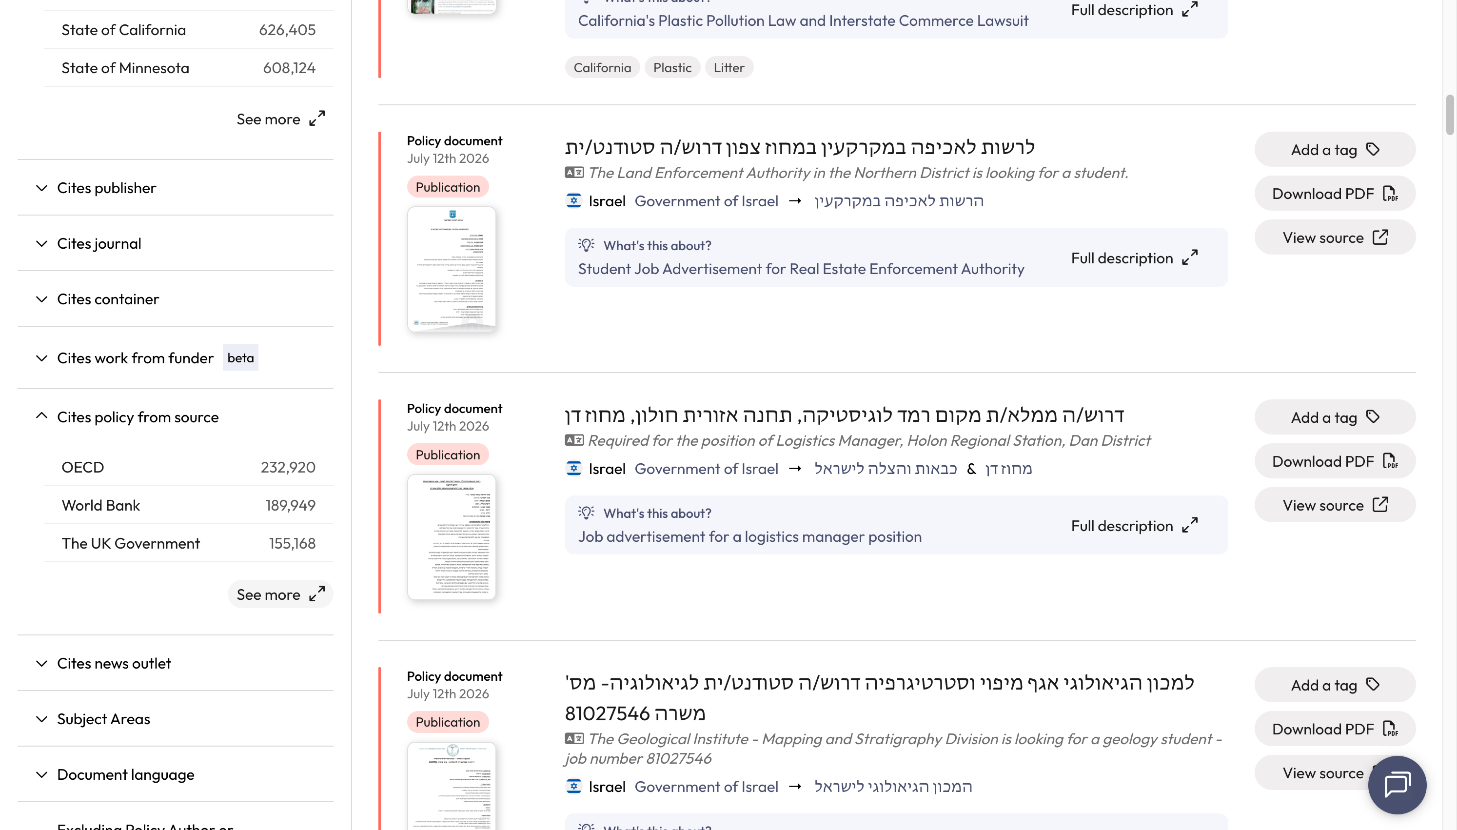Click the tag icon in the Land Enforcement row

coord(1373,149)
